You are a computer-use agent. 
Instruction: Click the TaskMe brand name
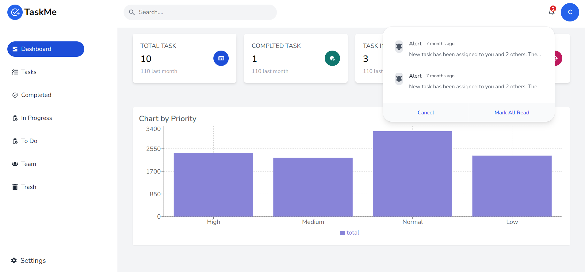40,12
